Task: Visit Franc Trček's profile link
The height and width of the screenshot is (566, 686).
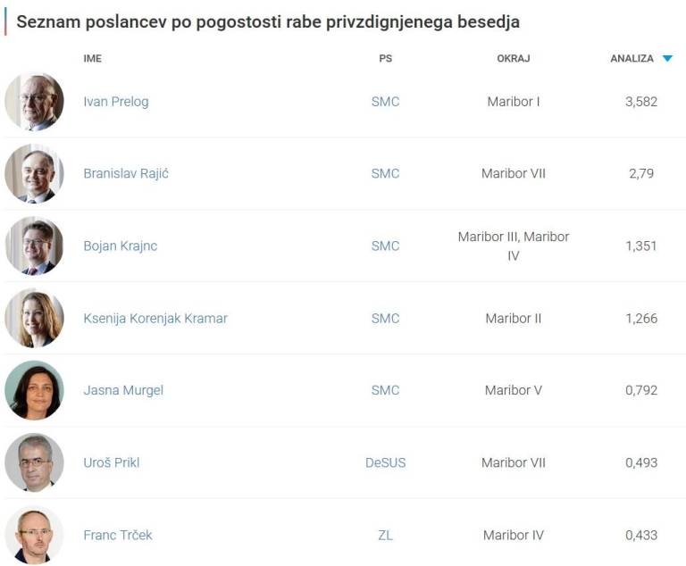Action: pyautogui.click(x=118, y=535)
